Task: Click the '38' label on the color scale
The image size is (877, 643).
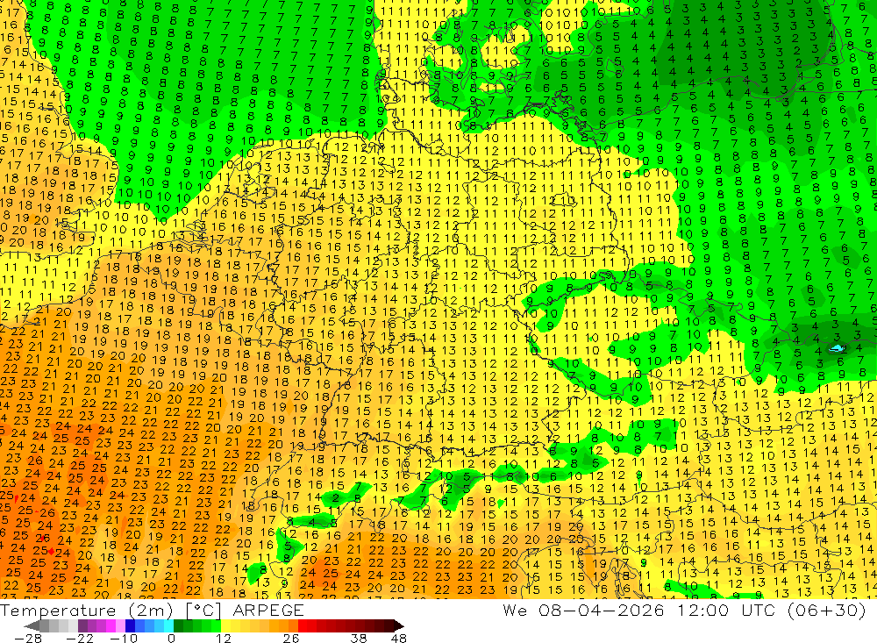Action: pyautogui.click(x=359, y=638)
